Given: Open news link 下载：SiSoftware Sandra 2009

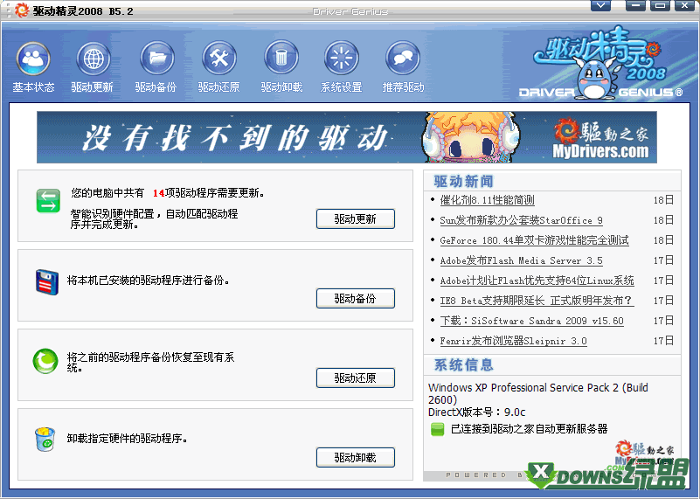Looking at the screenshot, I should (531, 321).
